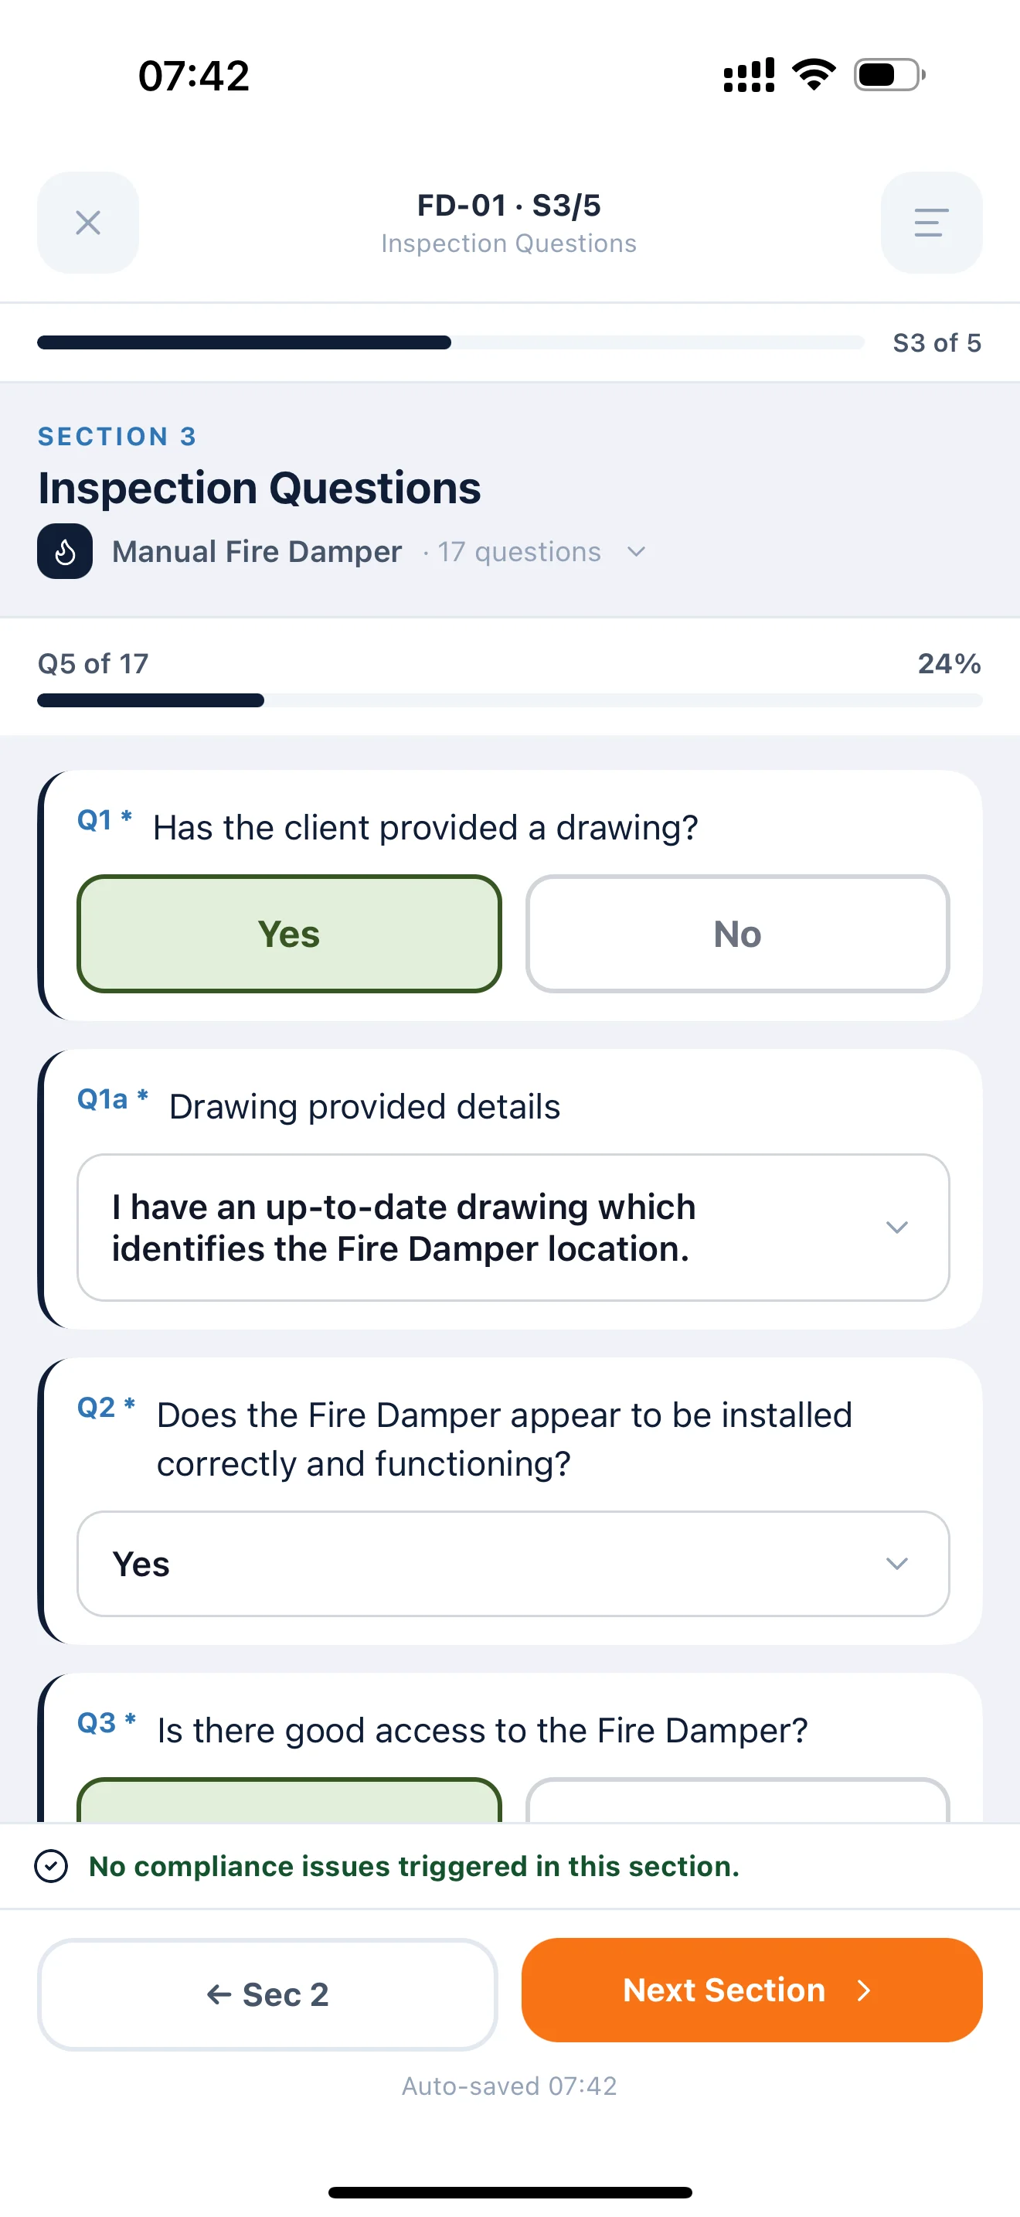
Task: Tap the FD-01 · S3/5 header
Action: [509, 206]
